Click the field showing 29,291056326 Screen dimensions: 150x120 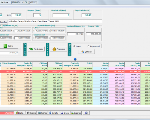(23, 31)
